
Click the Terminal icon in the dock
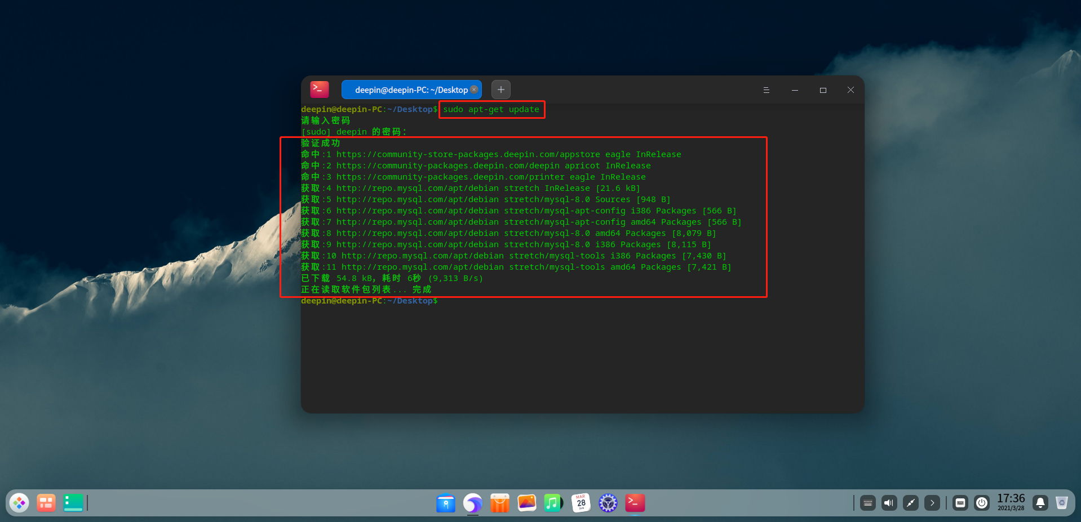[635, 503]
